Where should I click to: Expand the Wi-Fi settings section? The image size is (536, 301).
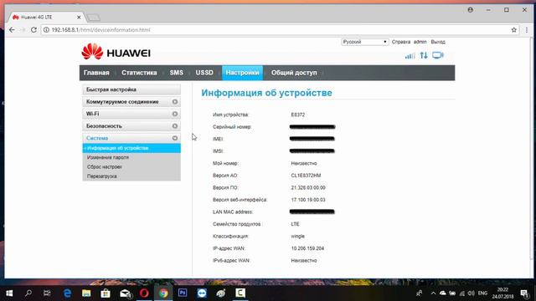pos(131,114)
